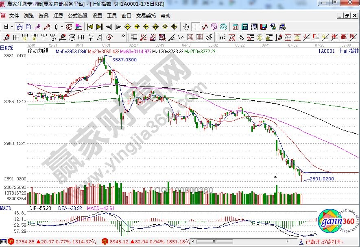This screenshot has height=247, width=360.
Task: Select the crosshair cursor tool
Action: 196,27
